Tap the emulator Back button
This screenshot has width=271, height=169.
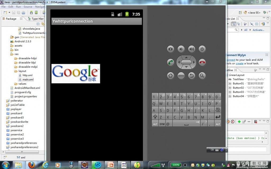pyautogui.click(x=192, y=76)
